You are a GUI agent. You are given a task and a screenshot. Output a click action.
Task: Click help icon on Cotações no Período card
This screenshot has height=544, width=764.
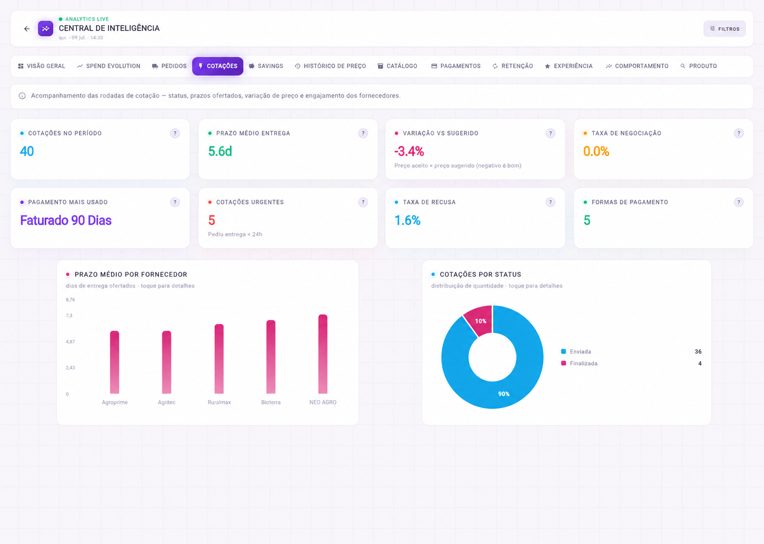coord(175,134)
